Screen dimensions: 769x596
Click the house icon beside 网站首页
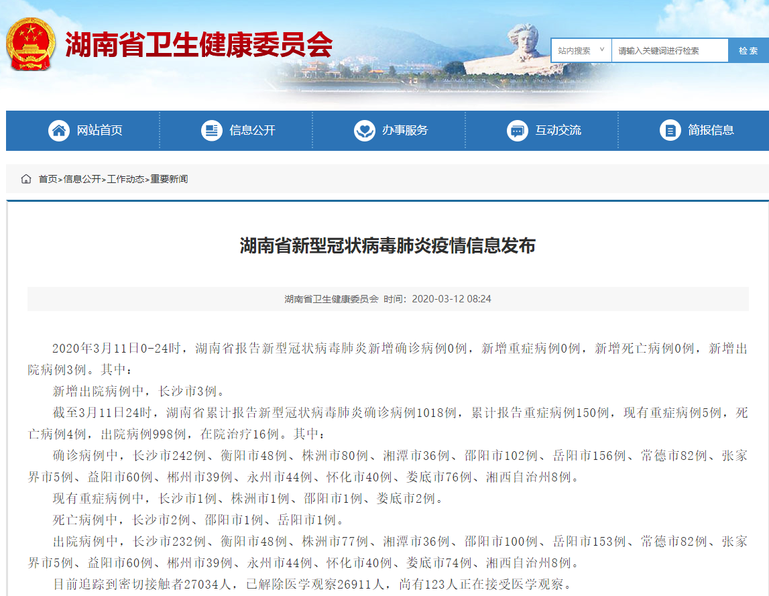pos(59,130)
